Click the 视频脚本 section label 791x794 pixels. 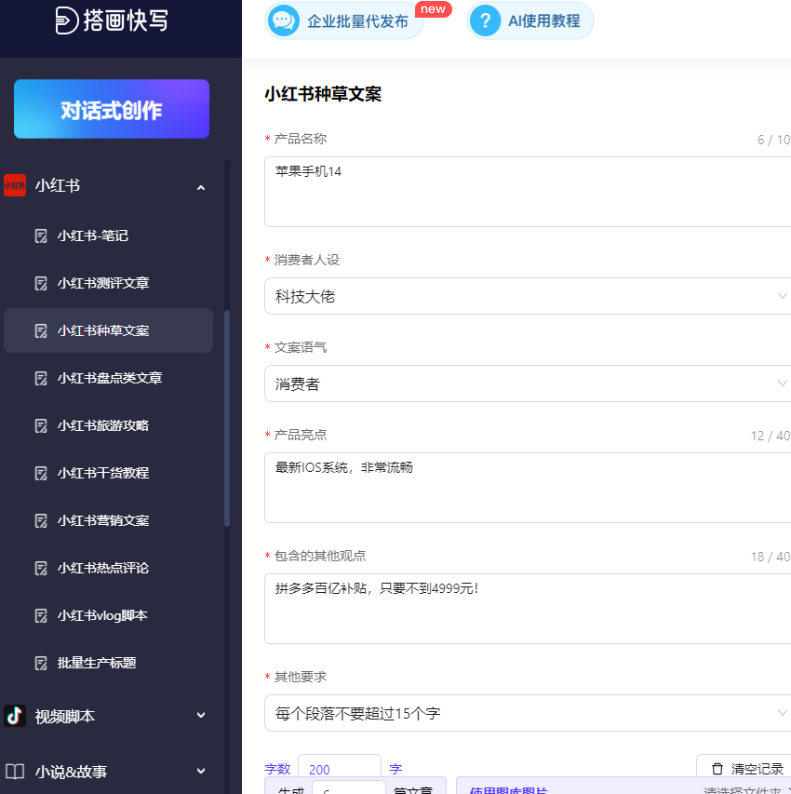click(x=65, y=716)
